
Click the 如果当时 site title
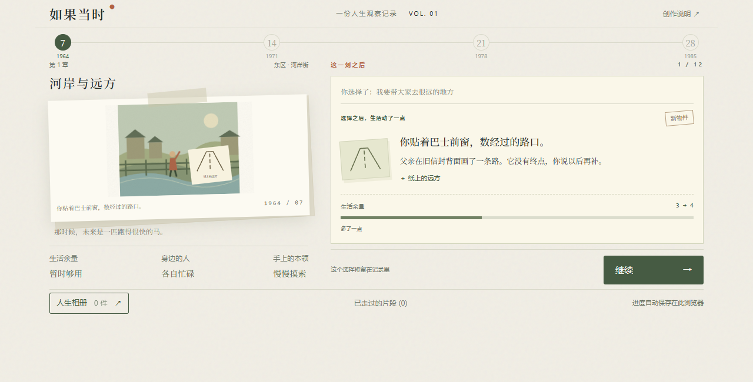point(77,15)
